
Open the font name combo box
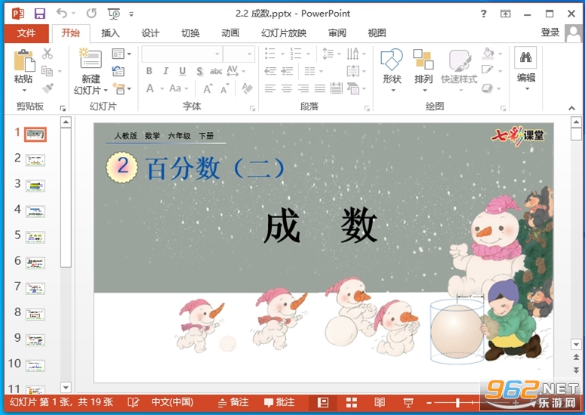pos(182,54)
